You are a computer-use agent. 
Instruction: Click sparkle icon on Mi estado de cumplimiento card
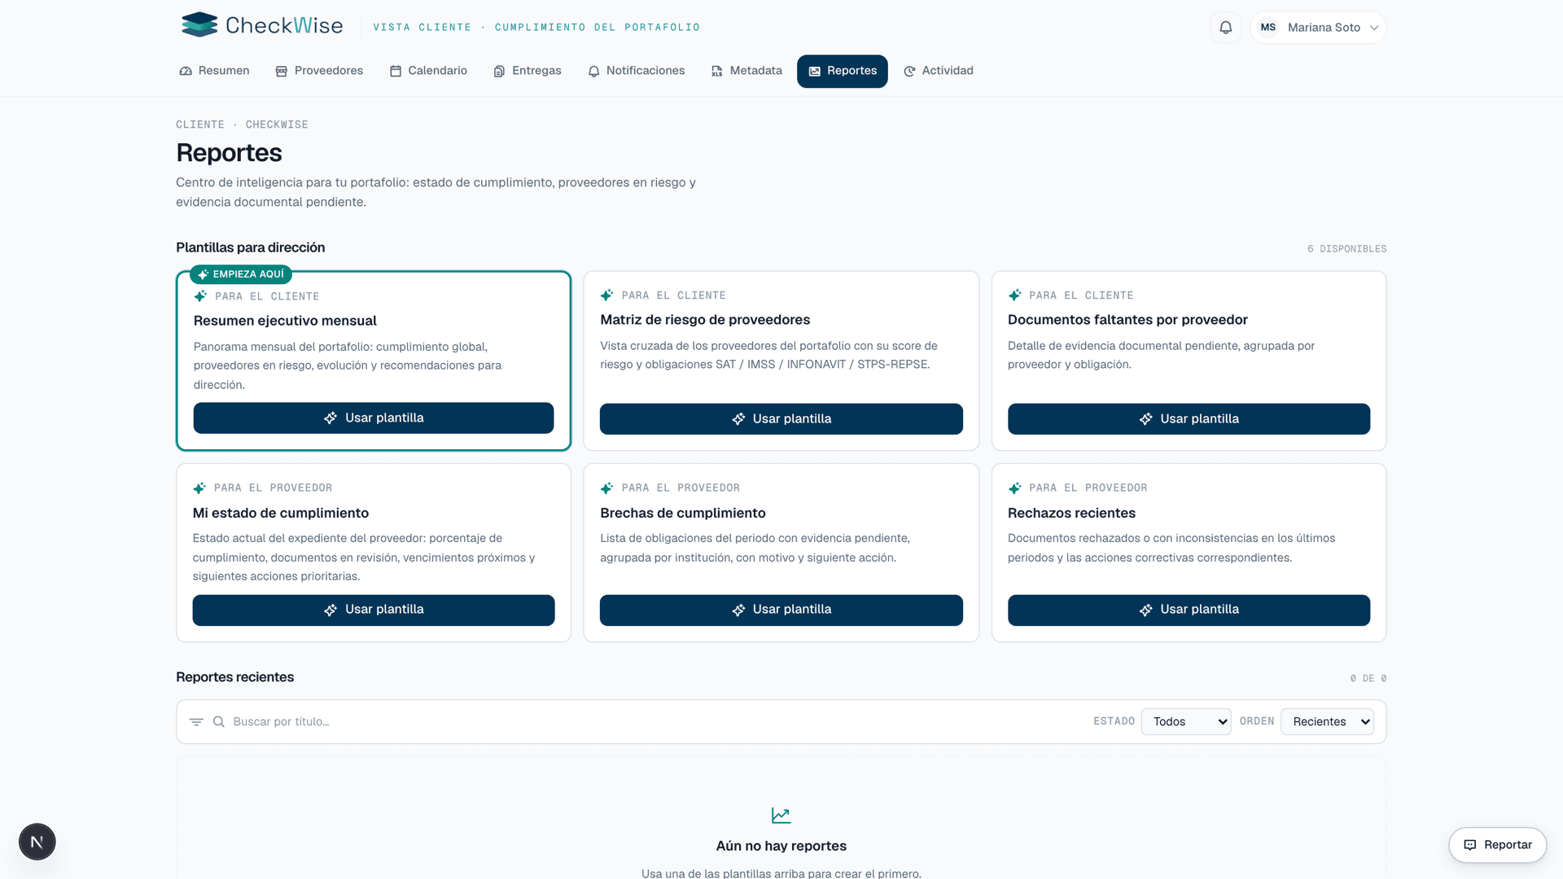pyautogui.click(x=199, y=488)
